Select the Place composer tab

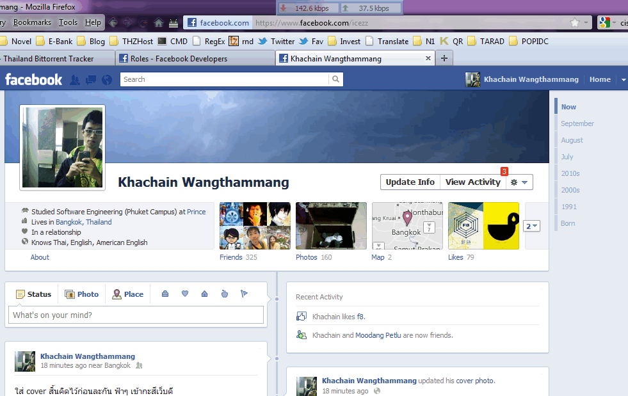pyautogui.click(x=128, y=294)
